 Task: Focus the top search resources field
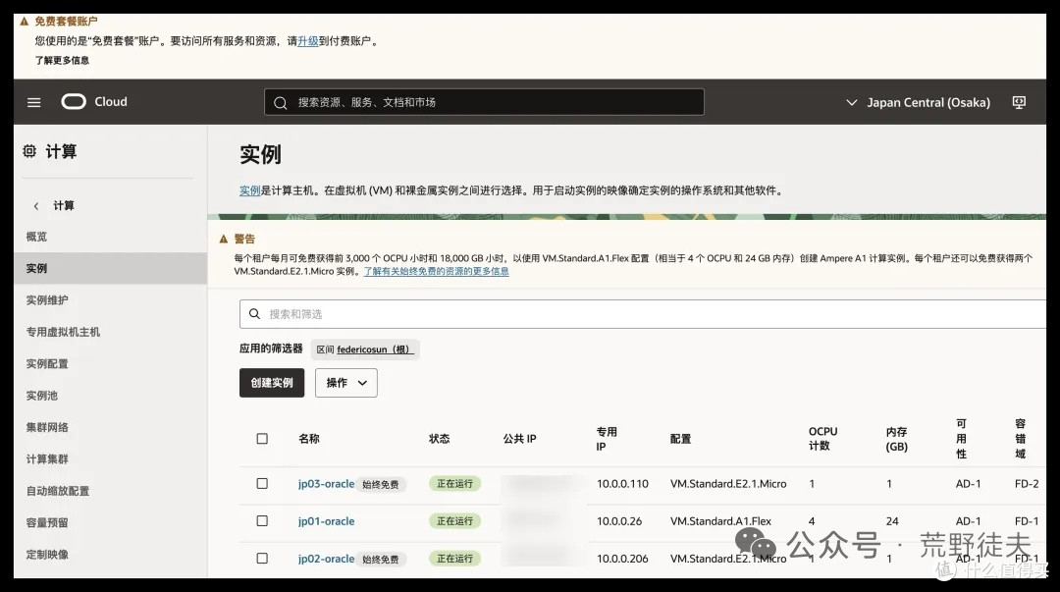click(484, 102)
